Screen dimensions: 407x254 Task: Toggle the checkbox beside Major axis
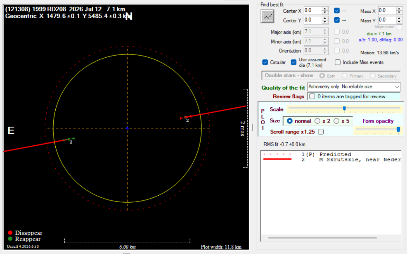click(337, 32)
